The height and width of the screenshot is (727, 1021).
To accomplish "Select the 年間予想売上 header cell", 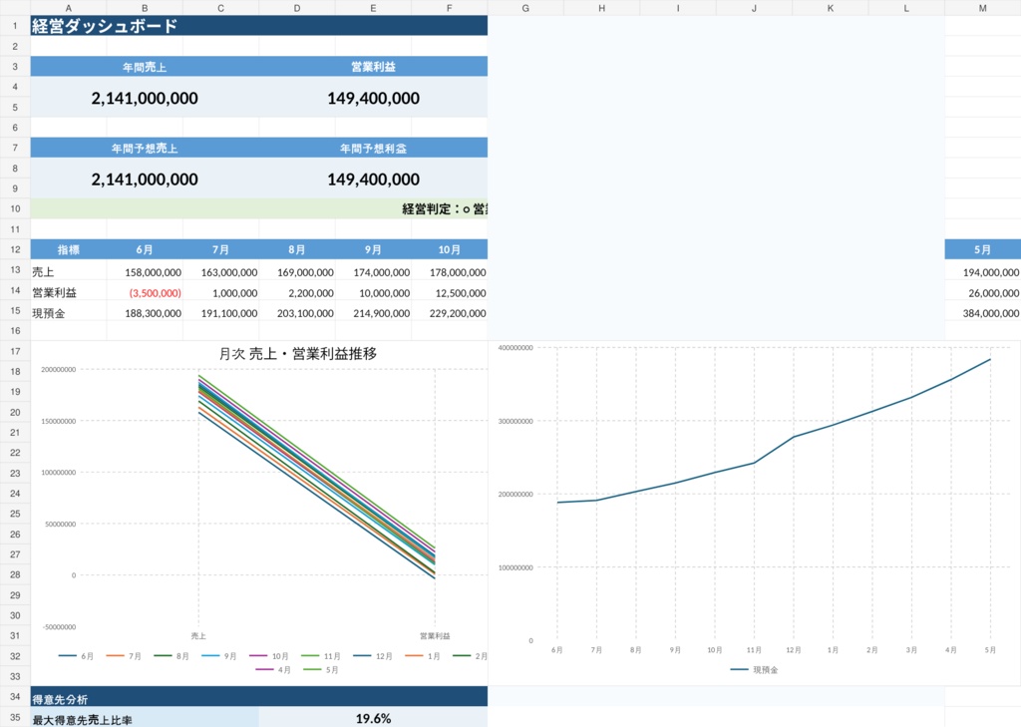I will click(145, 148).
